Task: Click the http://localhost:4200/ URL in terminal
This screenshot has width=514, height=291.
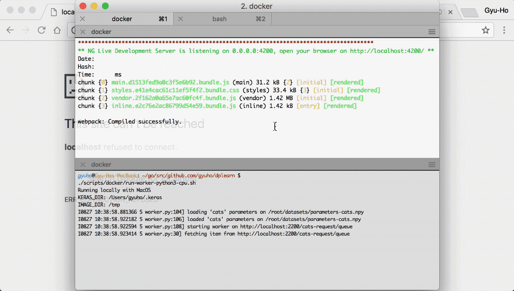Action: (387, 51)
